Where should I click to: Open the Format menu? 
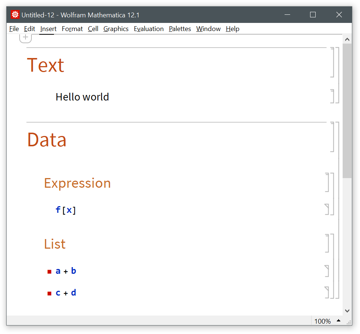[72, 29]
